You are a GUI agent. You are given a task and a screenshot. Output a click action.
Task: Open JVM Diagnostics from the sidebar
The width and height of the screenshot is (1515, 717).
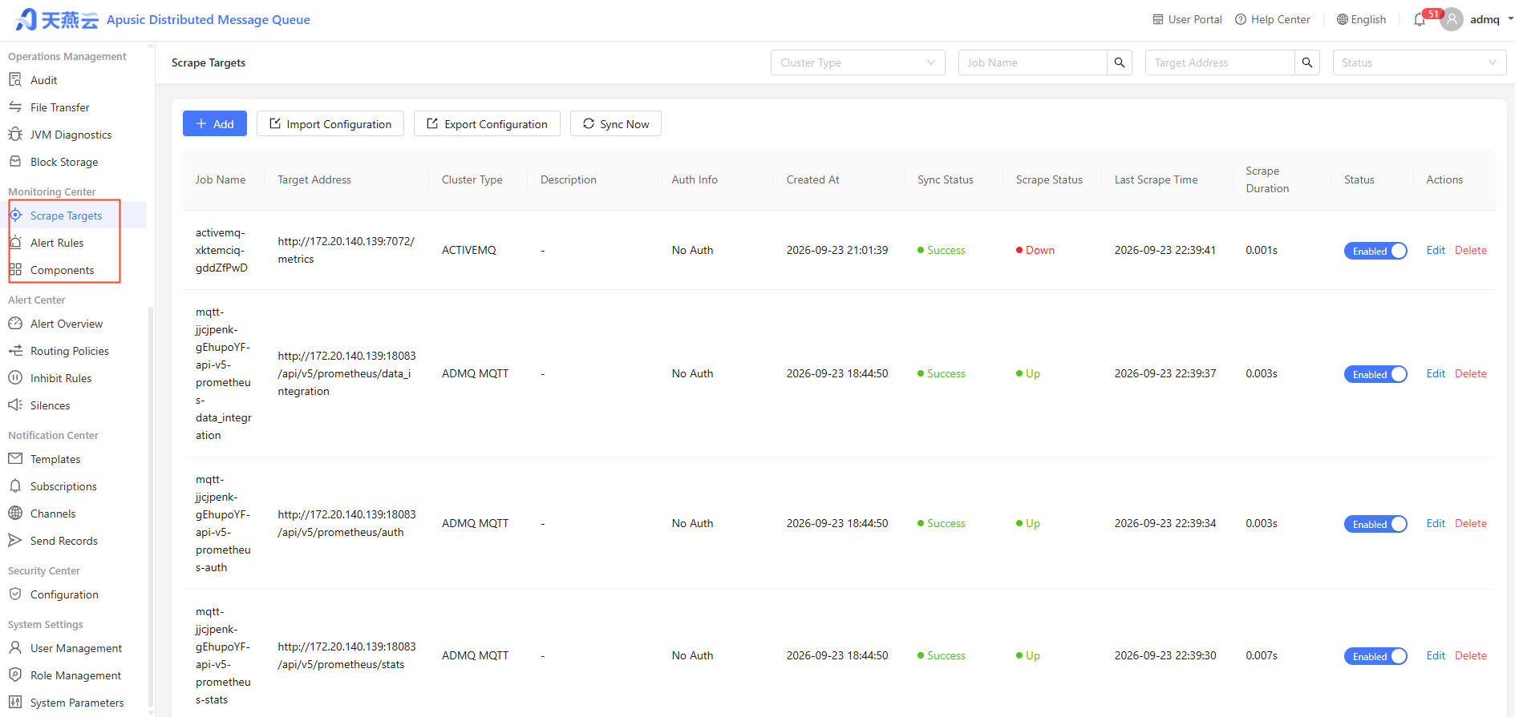click(x=71, y=135)
